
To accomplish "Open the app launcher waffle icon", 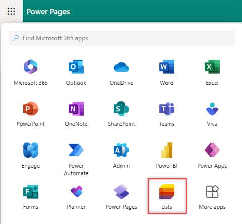I will 11,11.
